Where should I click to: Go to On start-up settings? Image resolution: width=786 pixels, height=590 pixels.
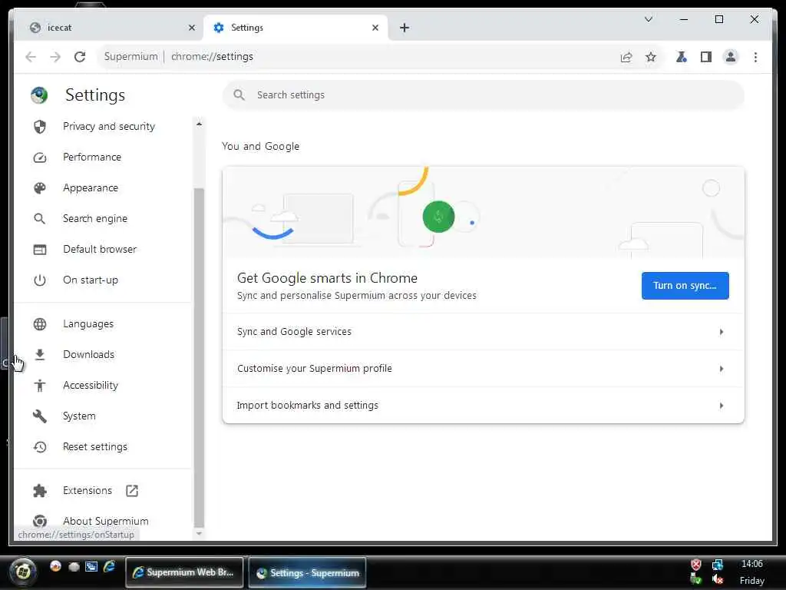click(91, 280)
